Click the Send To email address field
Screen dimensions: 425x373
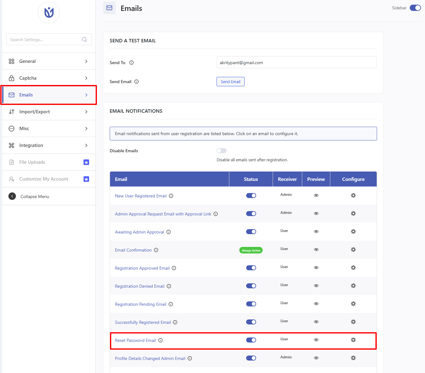click(x=297, y=62)
